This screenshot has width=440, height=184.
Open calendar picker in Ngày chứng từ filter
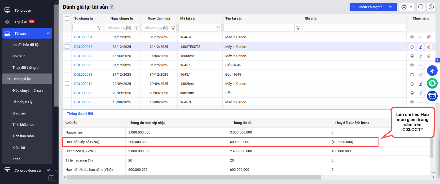(x=129, y=28)
